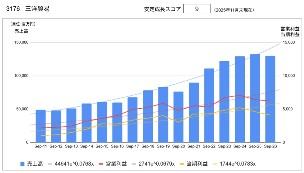Click the Sep-17 x-axis label
Screen dimensions: 304x173
[133, 146]
